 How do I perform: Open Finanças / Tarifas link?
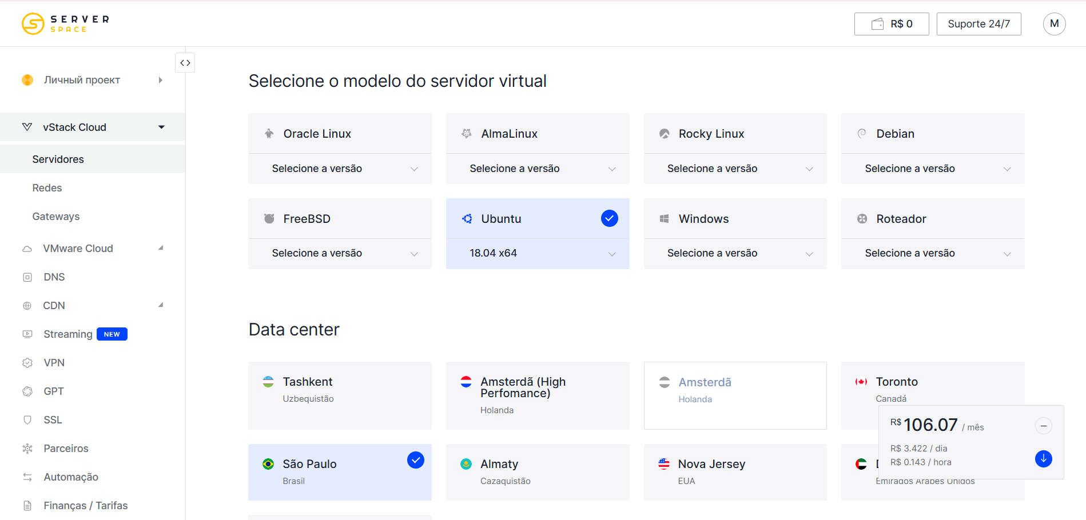click(86, 506)
